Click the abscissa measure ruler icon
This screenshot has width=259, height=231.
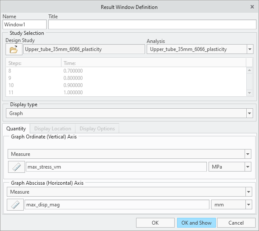coord(15,205)
